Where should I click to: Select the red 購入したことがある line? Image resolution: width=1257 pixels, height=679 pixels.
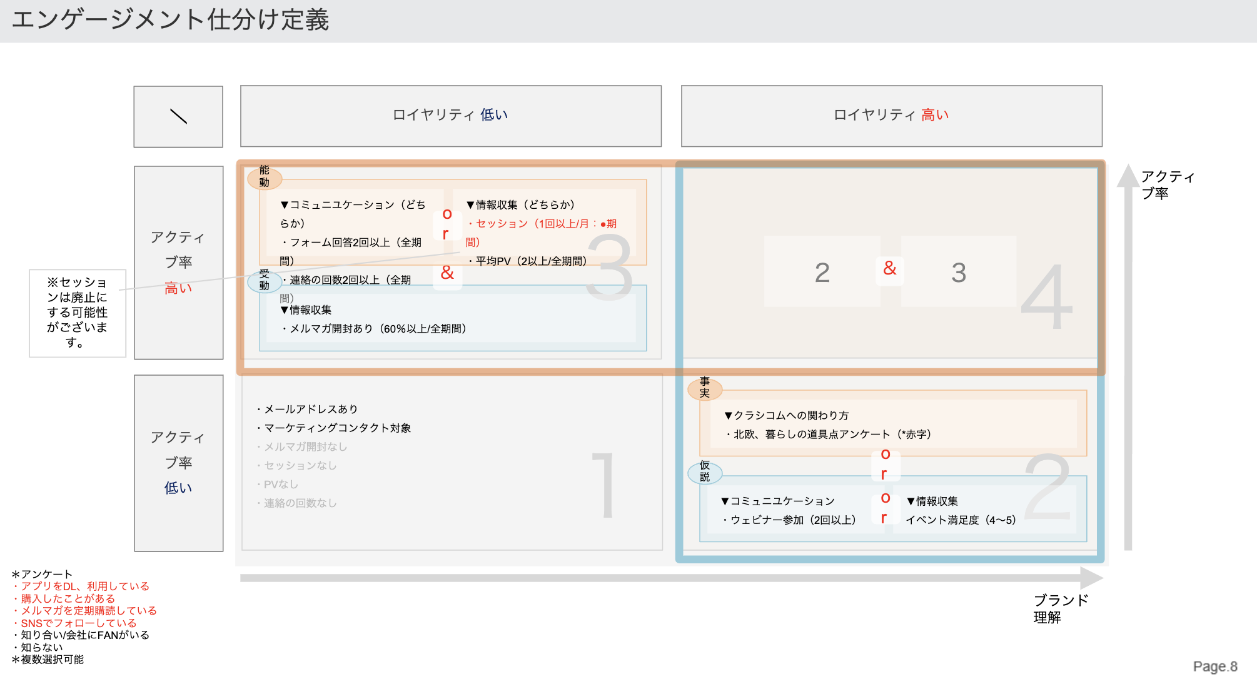pyautogui.click(x=63, y=599)
